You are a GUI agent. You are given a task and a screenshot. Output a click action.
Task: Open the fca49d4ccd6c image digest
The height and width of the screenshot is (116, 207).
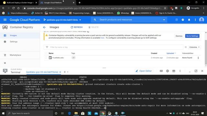point(58,58)
